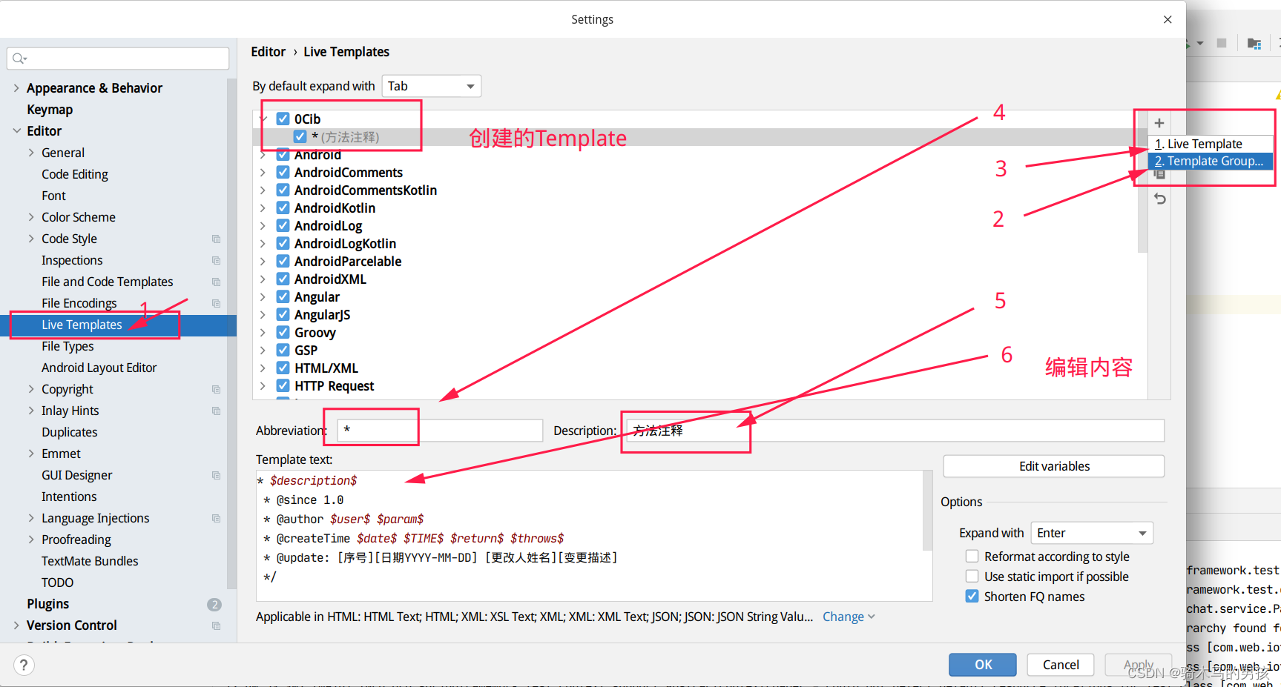Toggle the Angular group checkbox

(x=283, y=296)
